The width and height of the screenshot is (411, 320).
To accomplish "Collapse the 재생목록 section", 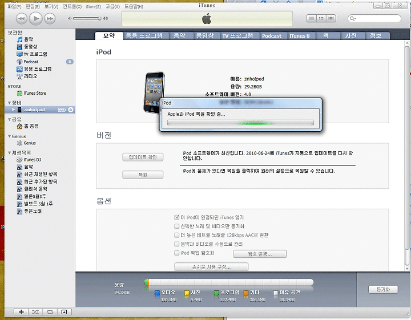I will coord(10,152).
